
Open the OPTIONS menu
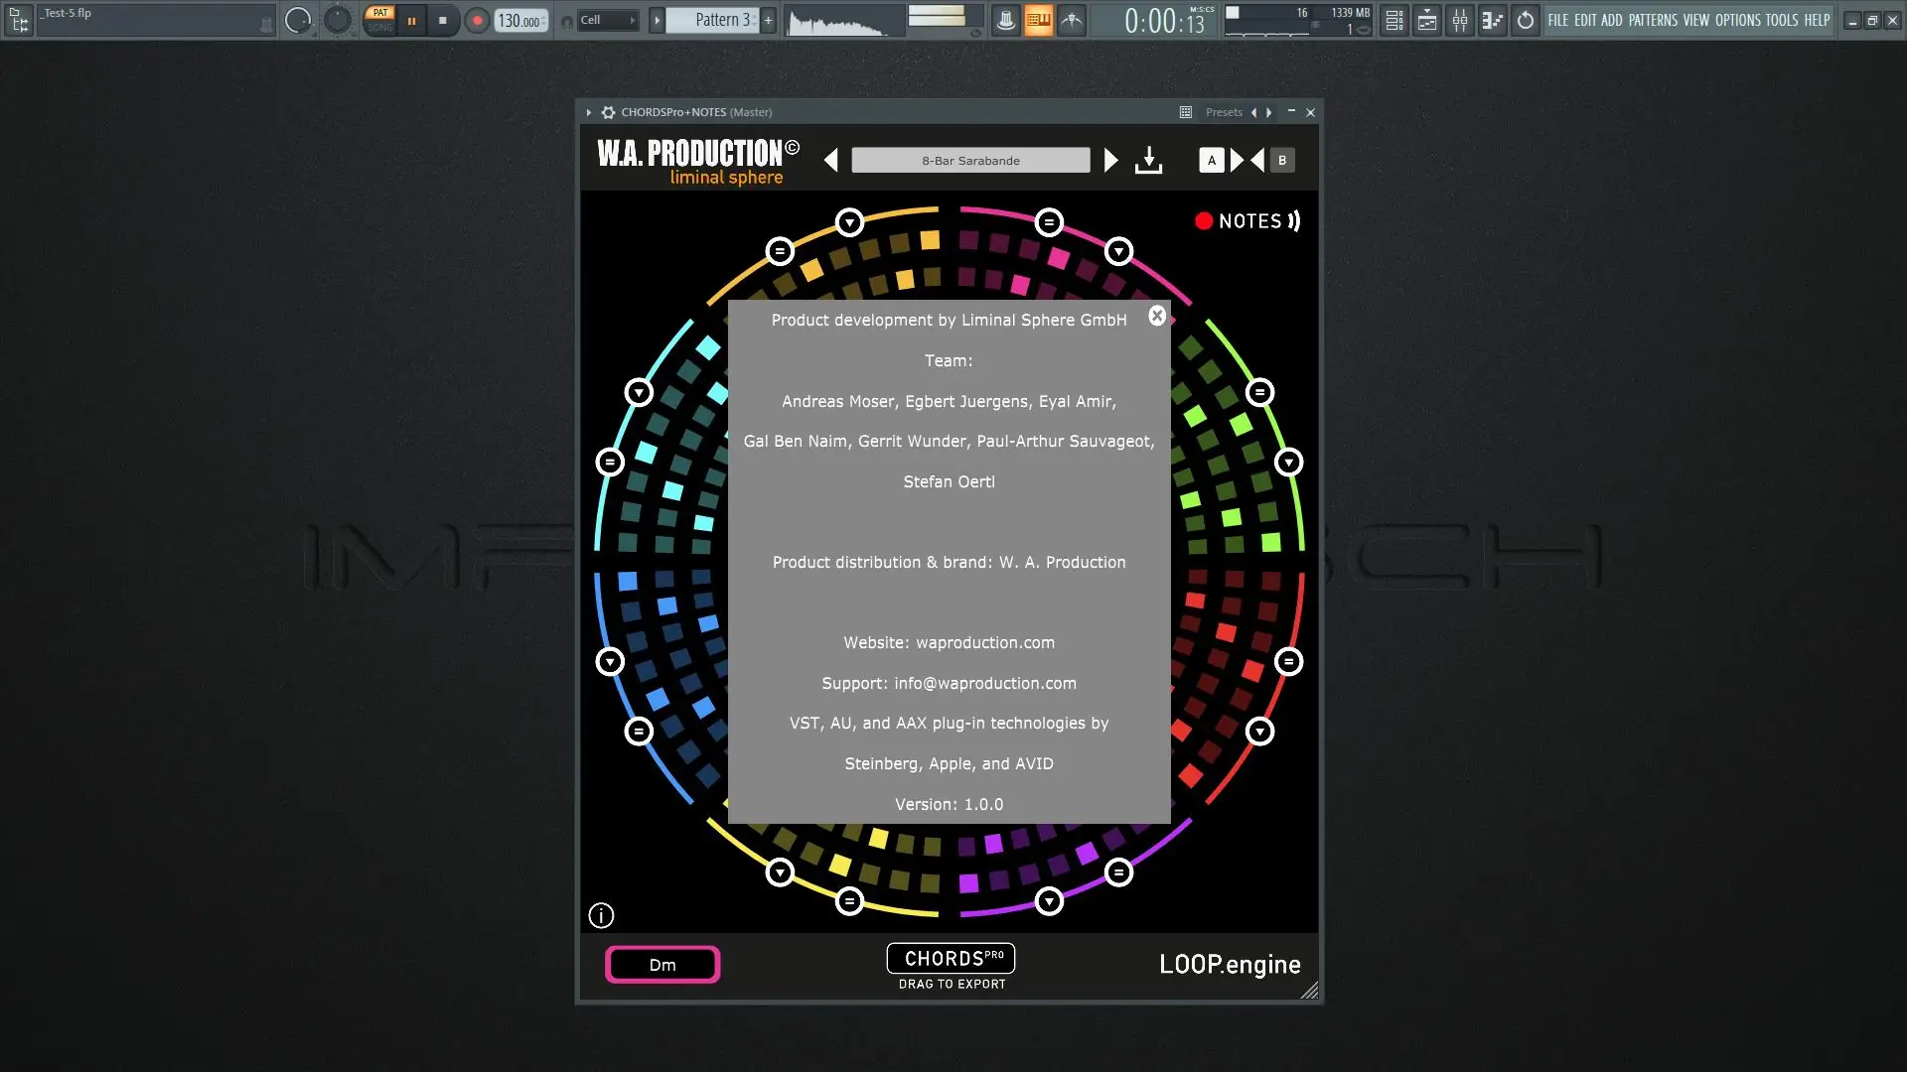click(x=1738, y=20)
